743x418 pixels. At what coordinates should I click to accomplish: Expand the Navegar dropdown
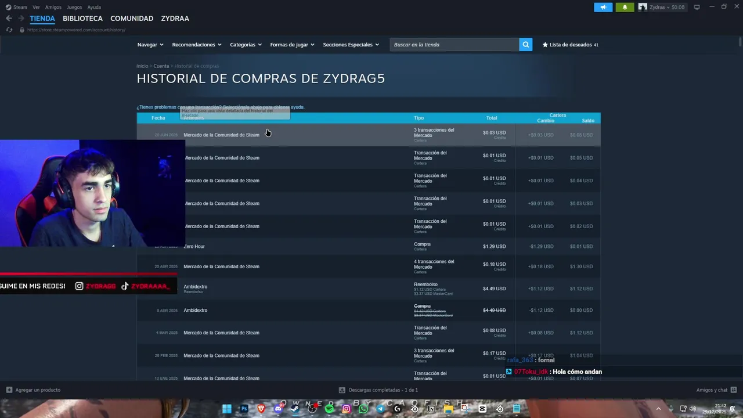(x=150, y=45)
